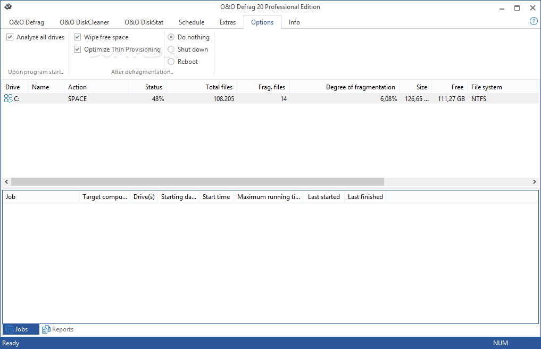Switch to the Reports bottom tab
The image size is (541, 349).
click(57, 329)
